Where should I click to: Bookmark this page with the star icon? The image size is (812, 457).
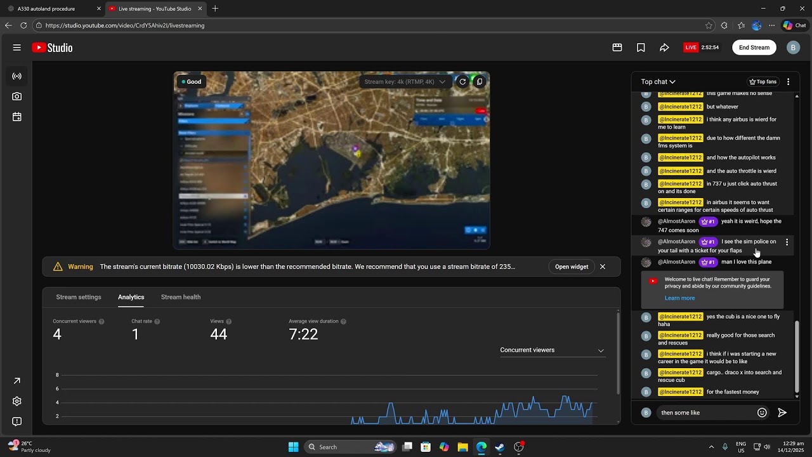(x=709, y=25)
